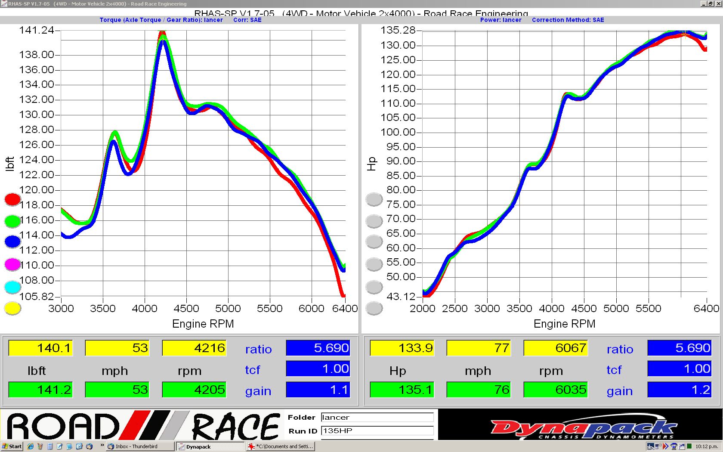Click the red and blue arrows tray icon

tap(666, 446)
